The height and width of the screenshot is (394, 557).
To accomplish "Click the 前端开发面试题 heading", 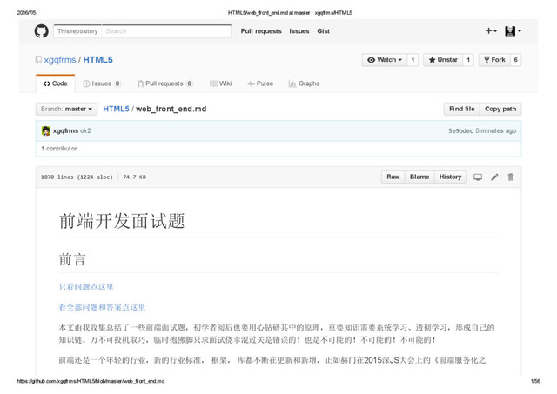I will point(122,221).
